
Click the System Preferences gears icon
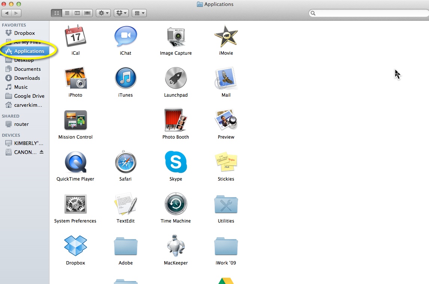point(76,204)
